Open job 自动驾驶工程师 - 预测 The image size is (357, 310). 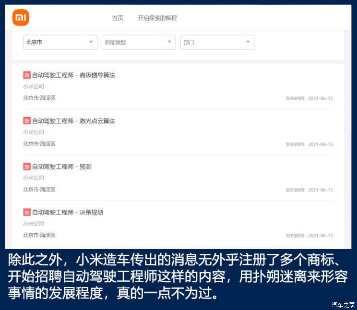point(61,167)
